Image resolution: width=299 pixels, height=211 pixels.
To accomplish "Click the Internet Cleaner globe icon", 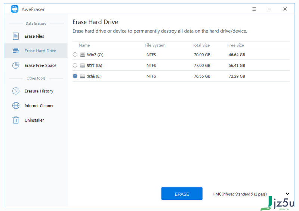I will pos(16,105).
